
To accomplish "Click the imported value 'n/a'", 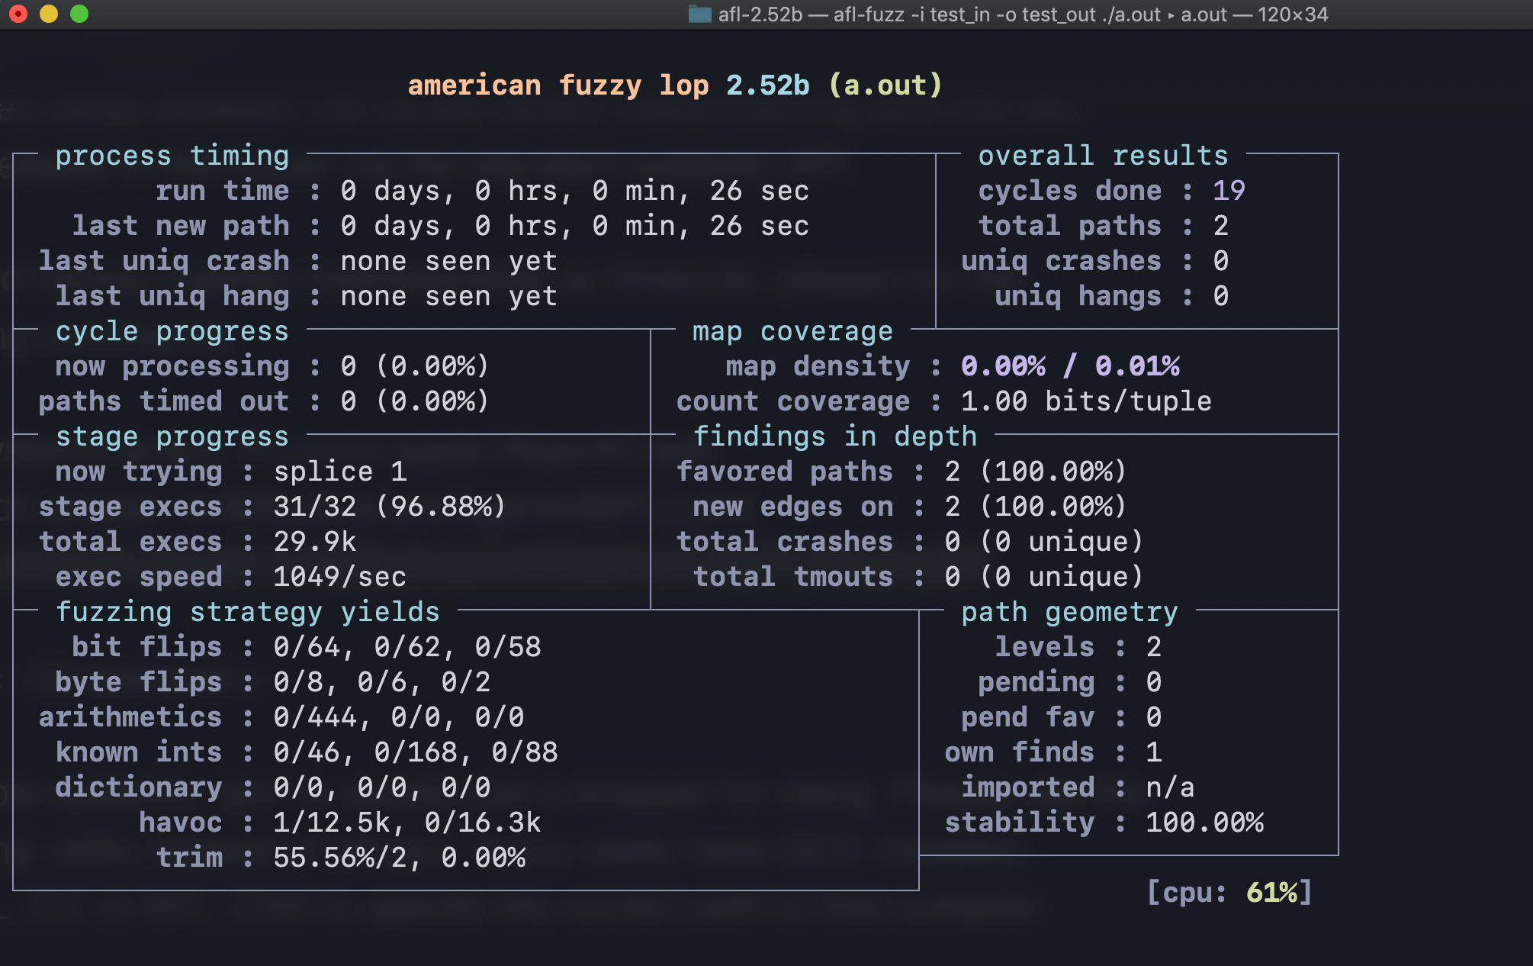I will pyautogui.click(x=1170, y=787).
